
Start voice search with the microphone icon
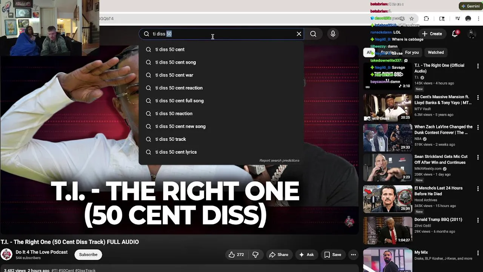[333, 34]
